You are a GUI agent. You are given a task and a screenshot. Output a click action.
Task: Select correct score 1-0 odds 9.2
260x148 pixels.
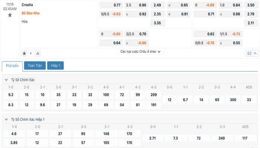point(11,95)
